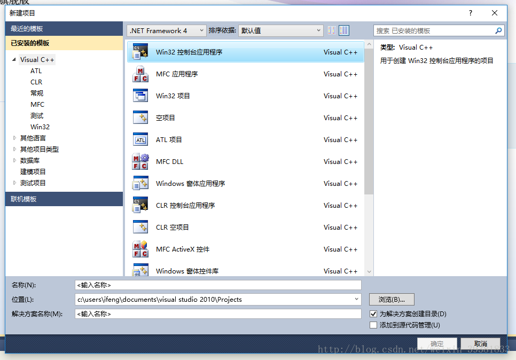
Task: Enable 添加到源代码管理 checkbox
Action: 373,325
